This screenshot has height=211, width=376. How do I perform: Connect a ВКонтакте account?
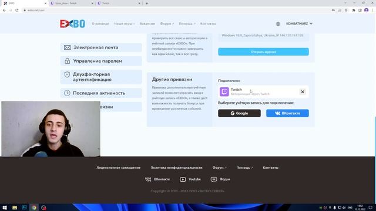(x=287, y=113)
